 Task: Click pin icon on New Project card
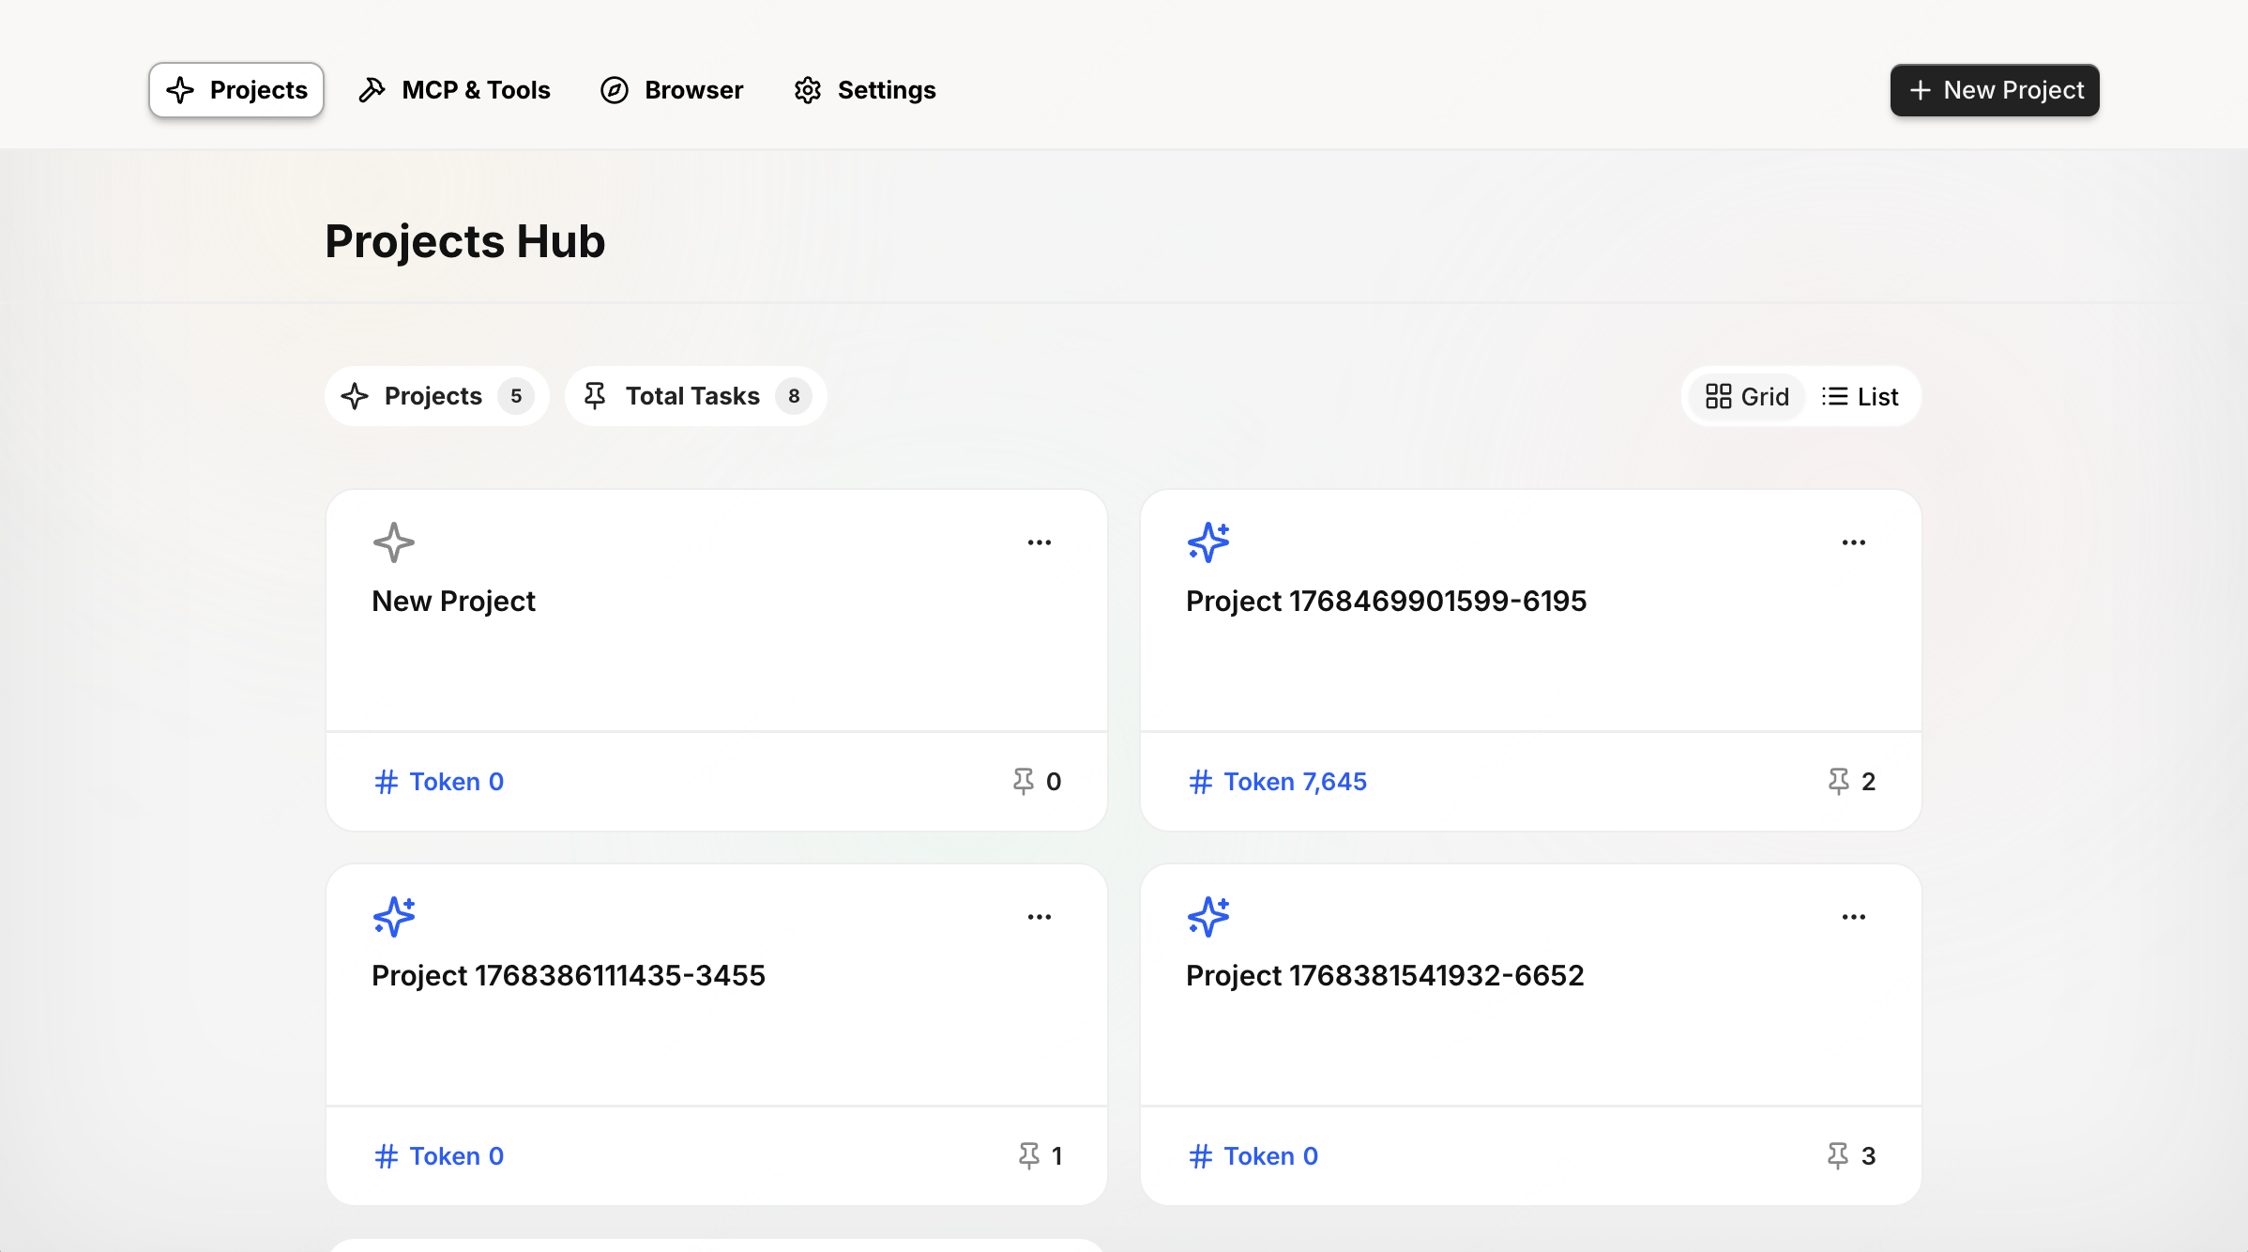click(x=1023, y=781)
